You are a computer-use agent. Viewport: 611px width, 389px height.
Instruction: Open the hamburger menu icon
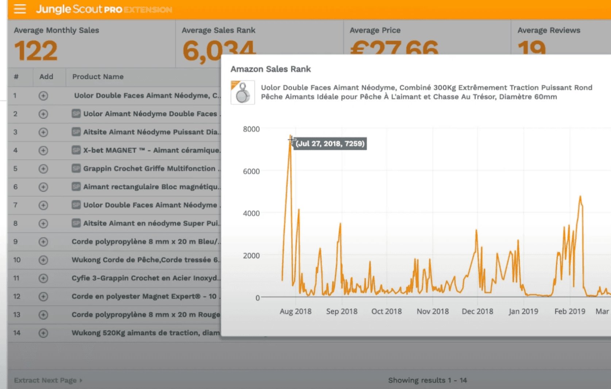pyautogui.click(x=20, y=9)
